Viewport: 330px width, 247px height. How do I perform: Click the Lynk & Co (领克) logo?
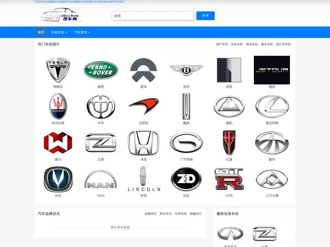(229, 70)
